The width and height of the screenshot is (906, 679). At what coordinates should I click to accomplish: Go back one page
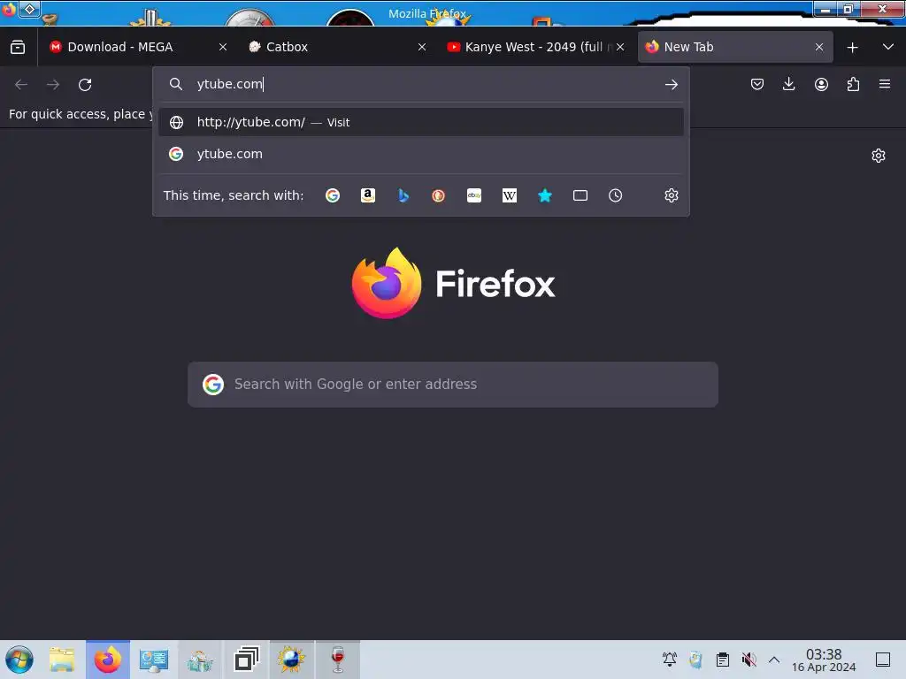click(x=21, y=85)
